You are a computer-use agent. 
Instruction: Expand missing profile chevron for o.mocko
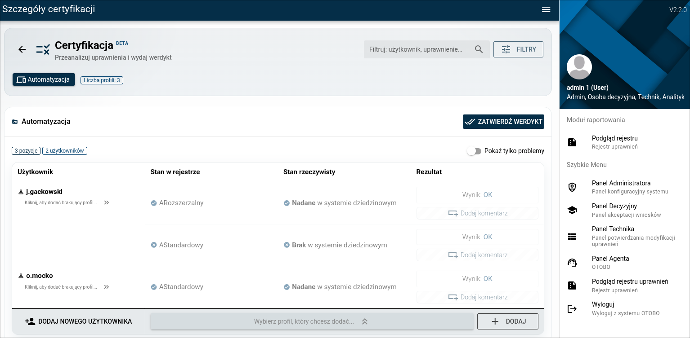click(107, 287)
